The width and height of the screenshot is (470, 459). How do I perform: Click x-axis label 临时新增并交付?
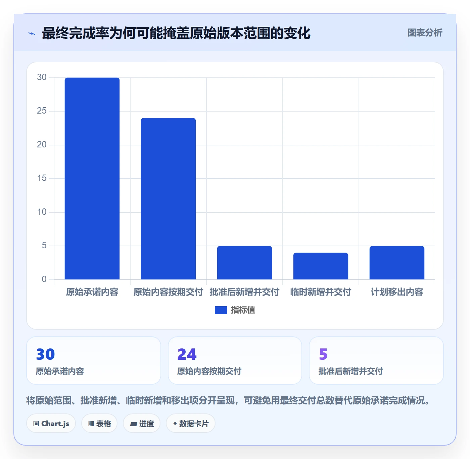(x=321, y=292)
